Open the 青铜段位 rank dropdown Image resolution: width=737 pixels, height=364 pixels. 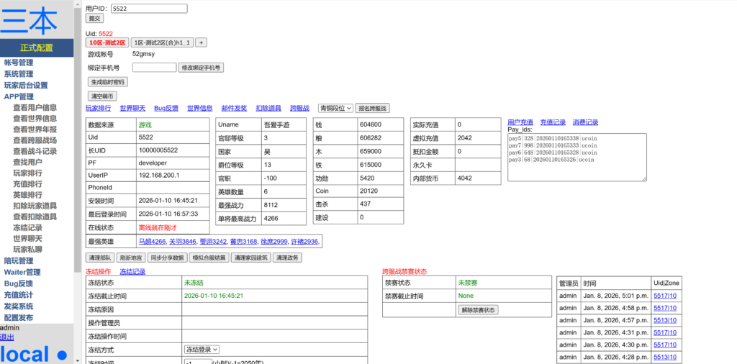[x=335, y=108]
